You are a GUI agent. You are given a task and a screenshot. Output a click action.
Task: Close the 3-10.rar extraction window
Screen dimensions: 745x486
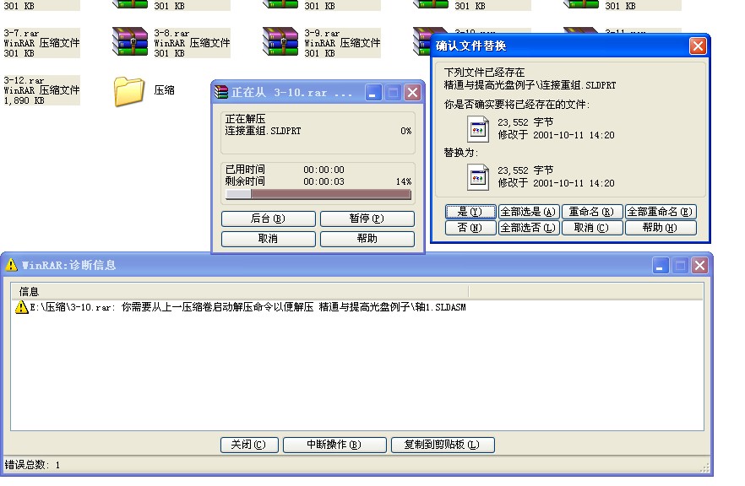(x=412, y=93)
